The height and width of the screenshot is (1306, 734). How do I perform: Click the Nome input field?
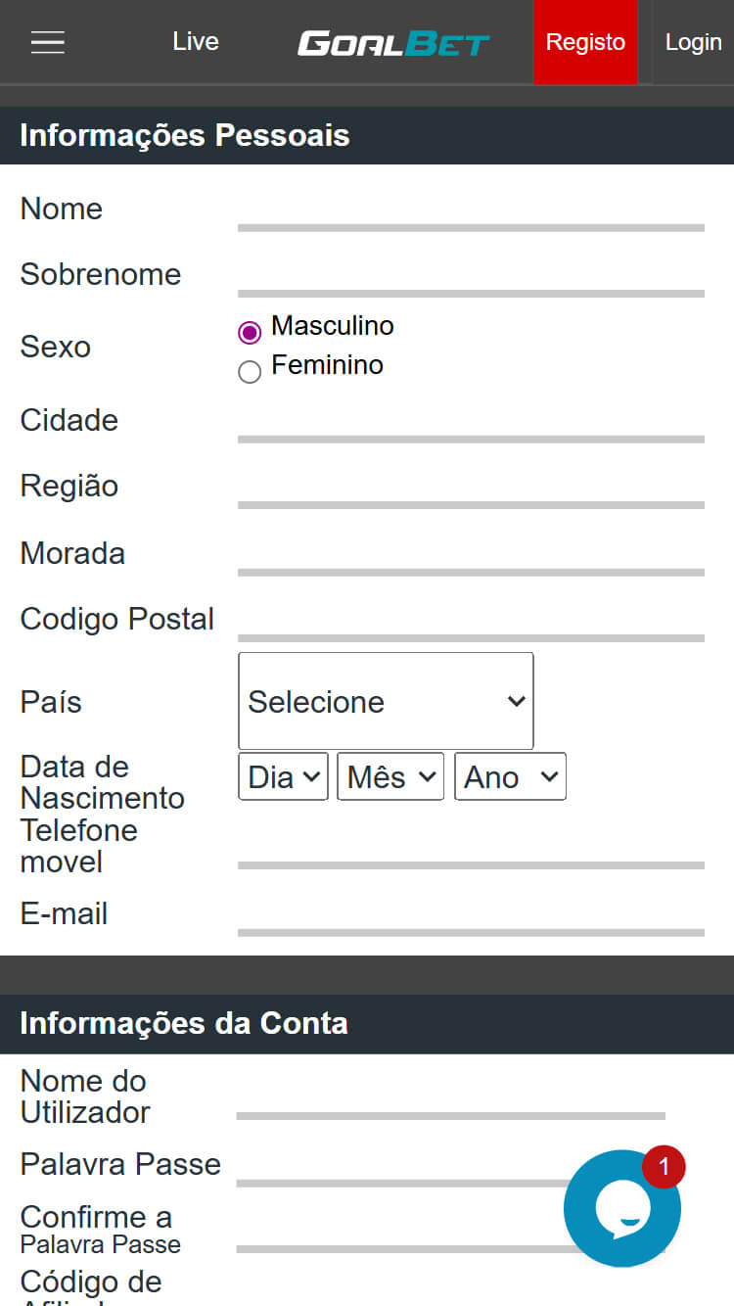471,211
